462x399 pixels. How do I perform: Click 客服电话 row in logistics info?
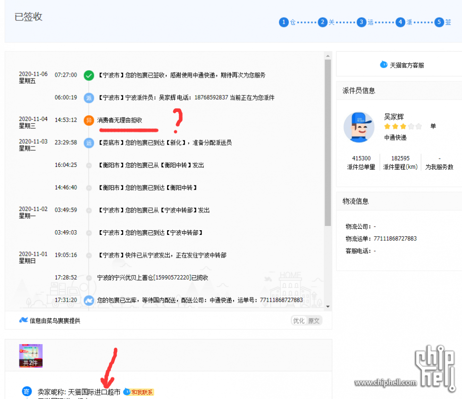(361, 251)
